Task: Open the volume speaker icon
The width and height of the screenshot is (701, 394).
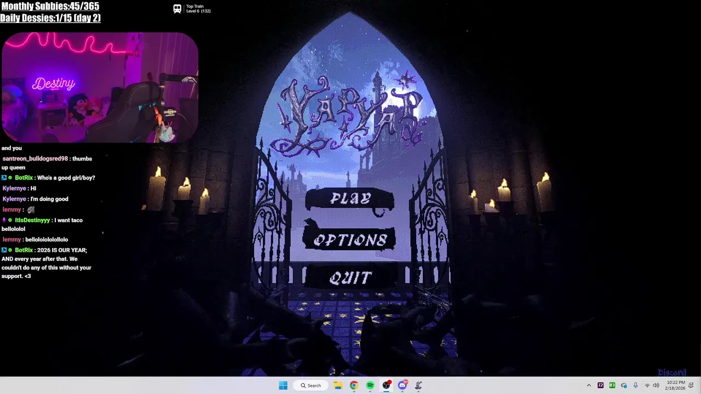Action: tap(656, 385)
